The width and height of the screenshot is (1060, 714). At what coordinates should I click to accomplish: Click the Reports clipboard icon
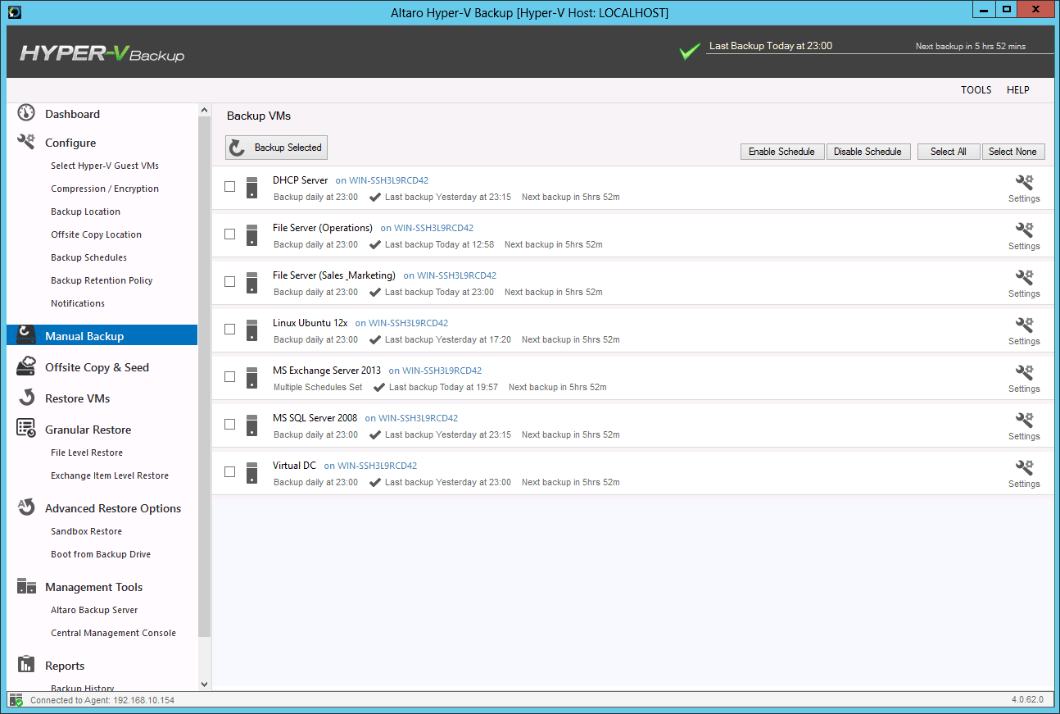coord(26,664)
